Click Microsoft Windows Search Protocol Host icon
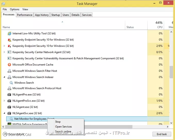The height and width of the screenshot is (140, 175). click(9, 88)
